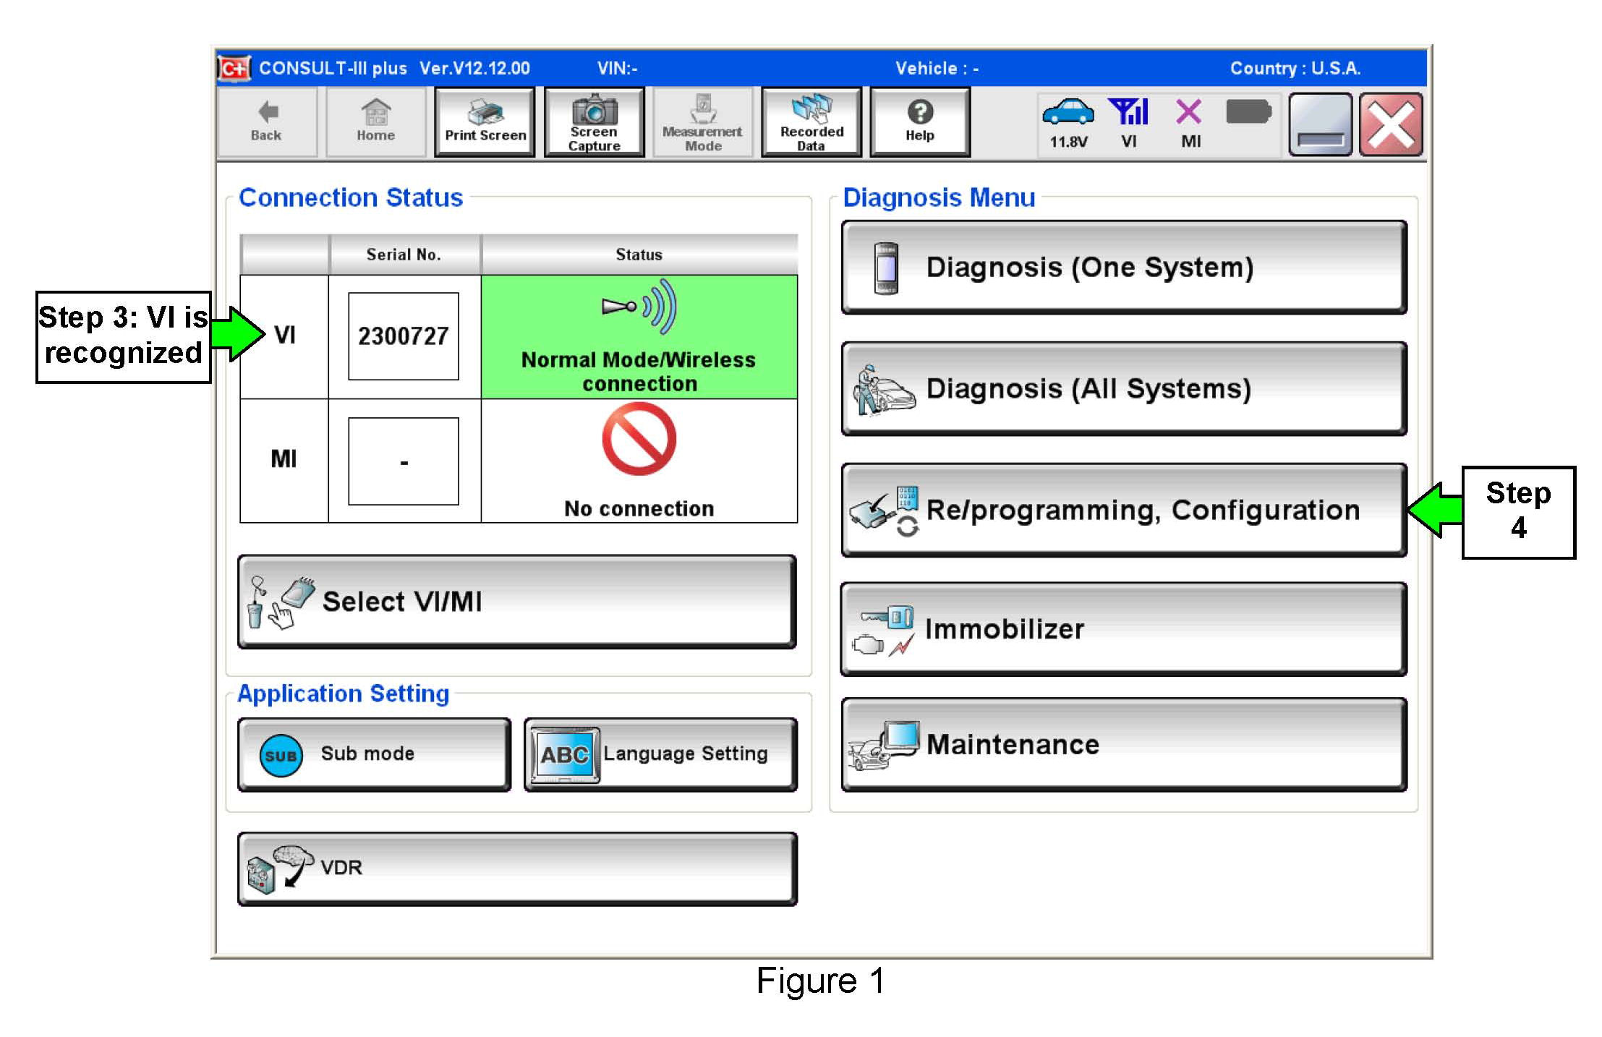Click the Application Setting heading

click(x=344, y=694)
